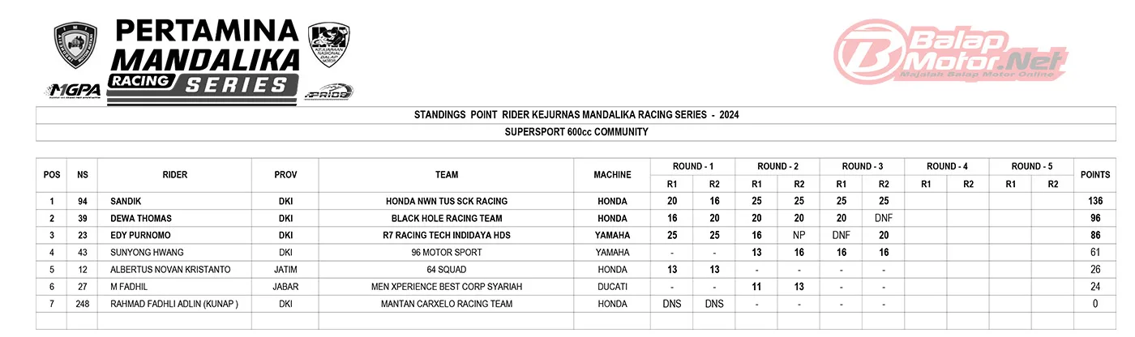Select the POINTS column header

tap(1095, 175)
